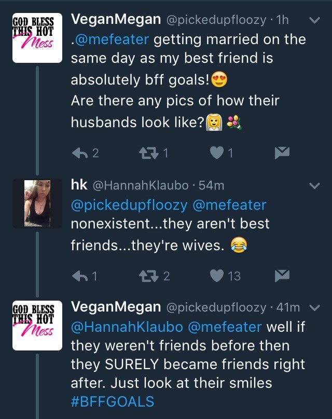The width and height of the screenshot is (332, 419).
Task: Share hk's tweet by direct message envelope
Action: tap(281, 276)
